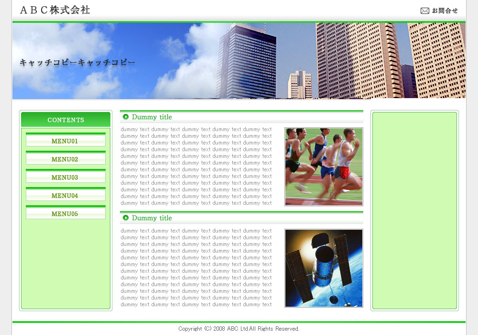478x335 pixels.
Task: Click the dark glass skyscraper in the banner
Action: 249,60
